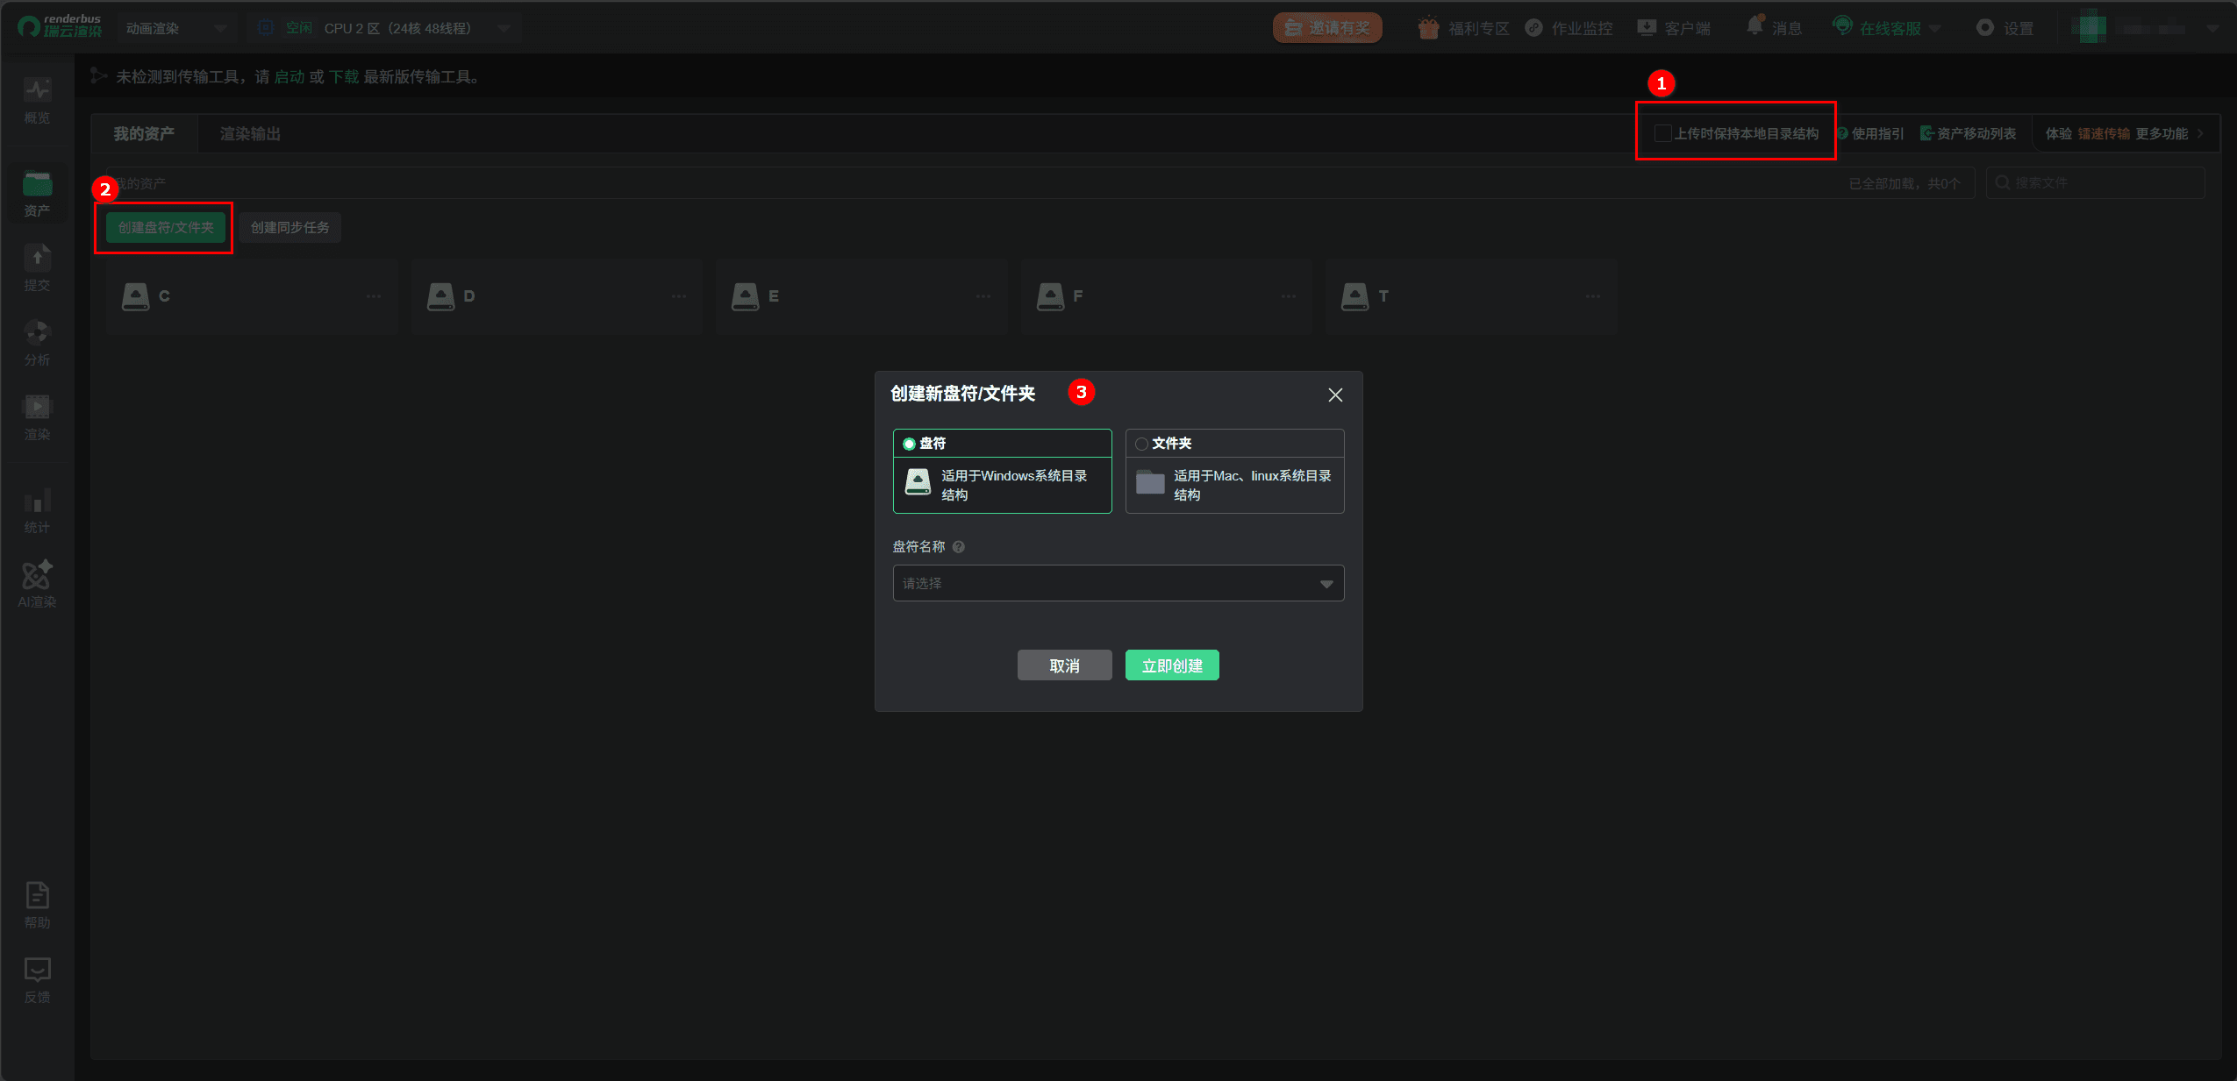Click the 下载 transfer tool link
This screenshot has height=1081, width=2237.
click(x=344, y=77)
